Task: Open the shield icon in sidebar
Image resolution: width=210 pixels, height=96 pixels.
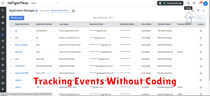Action: click(3, 77)
